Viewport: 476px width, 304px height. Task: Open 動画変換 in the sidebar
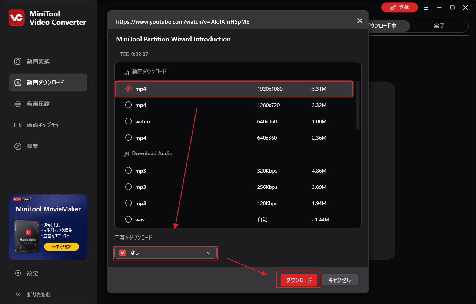coord(48,61)
